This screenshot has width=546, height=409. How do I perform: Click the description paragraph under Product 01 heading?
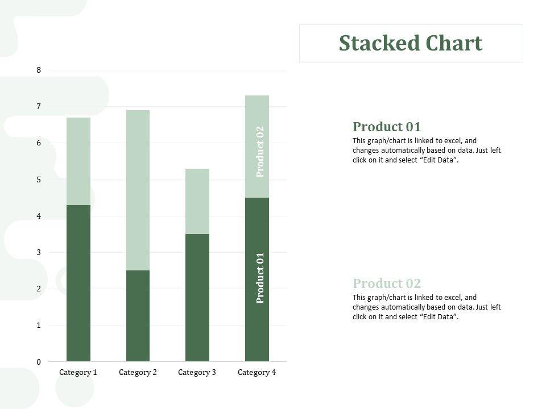[427, 151]
